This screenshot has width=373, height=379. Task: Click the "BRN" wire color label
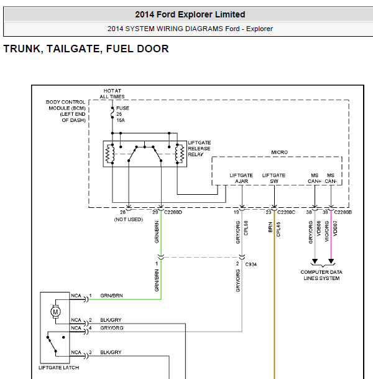[x=270, y=227]
